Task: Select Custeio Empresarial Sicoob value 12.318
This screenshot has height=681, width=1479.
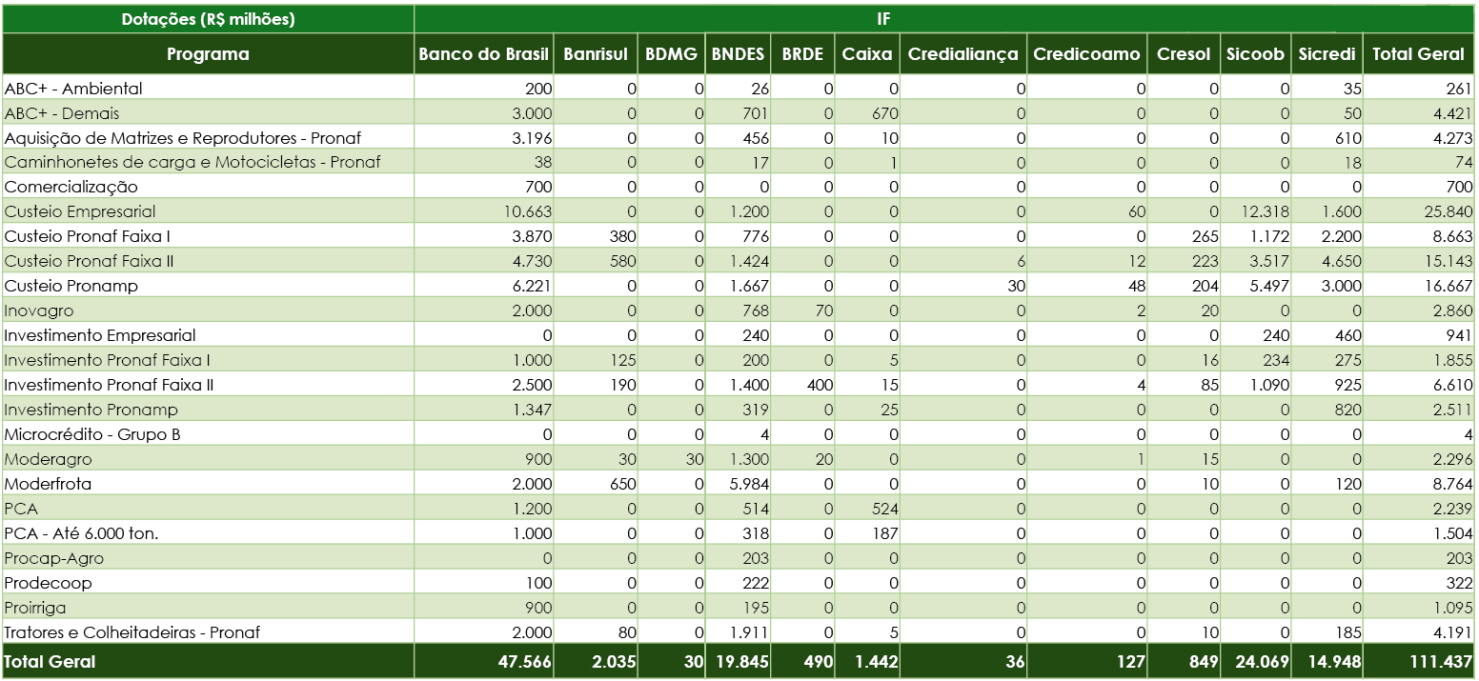Action: coord(1256,211)
